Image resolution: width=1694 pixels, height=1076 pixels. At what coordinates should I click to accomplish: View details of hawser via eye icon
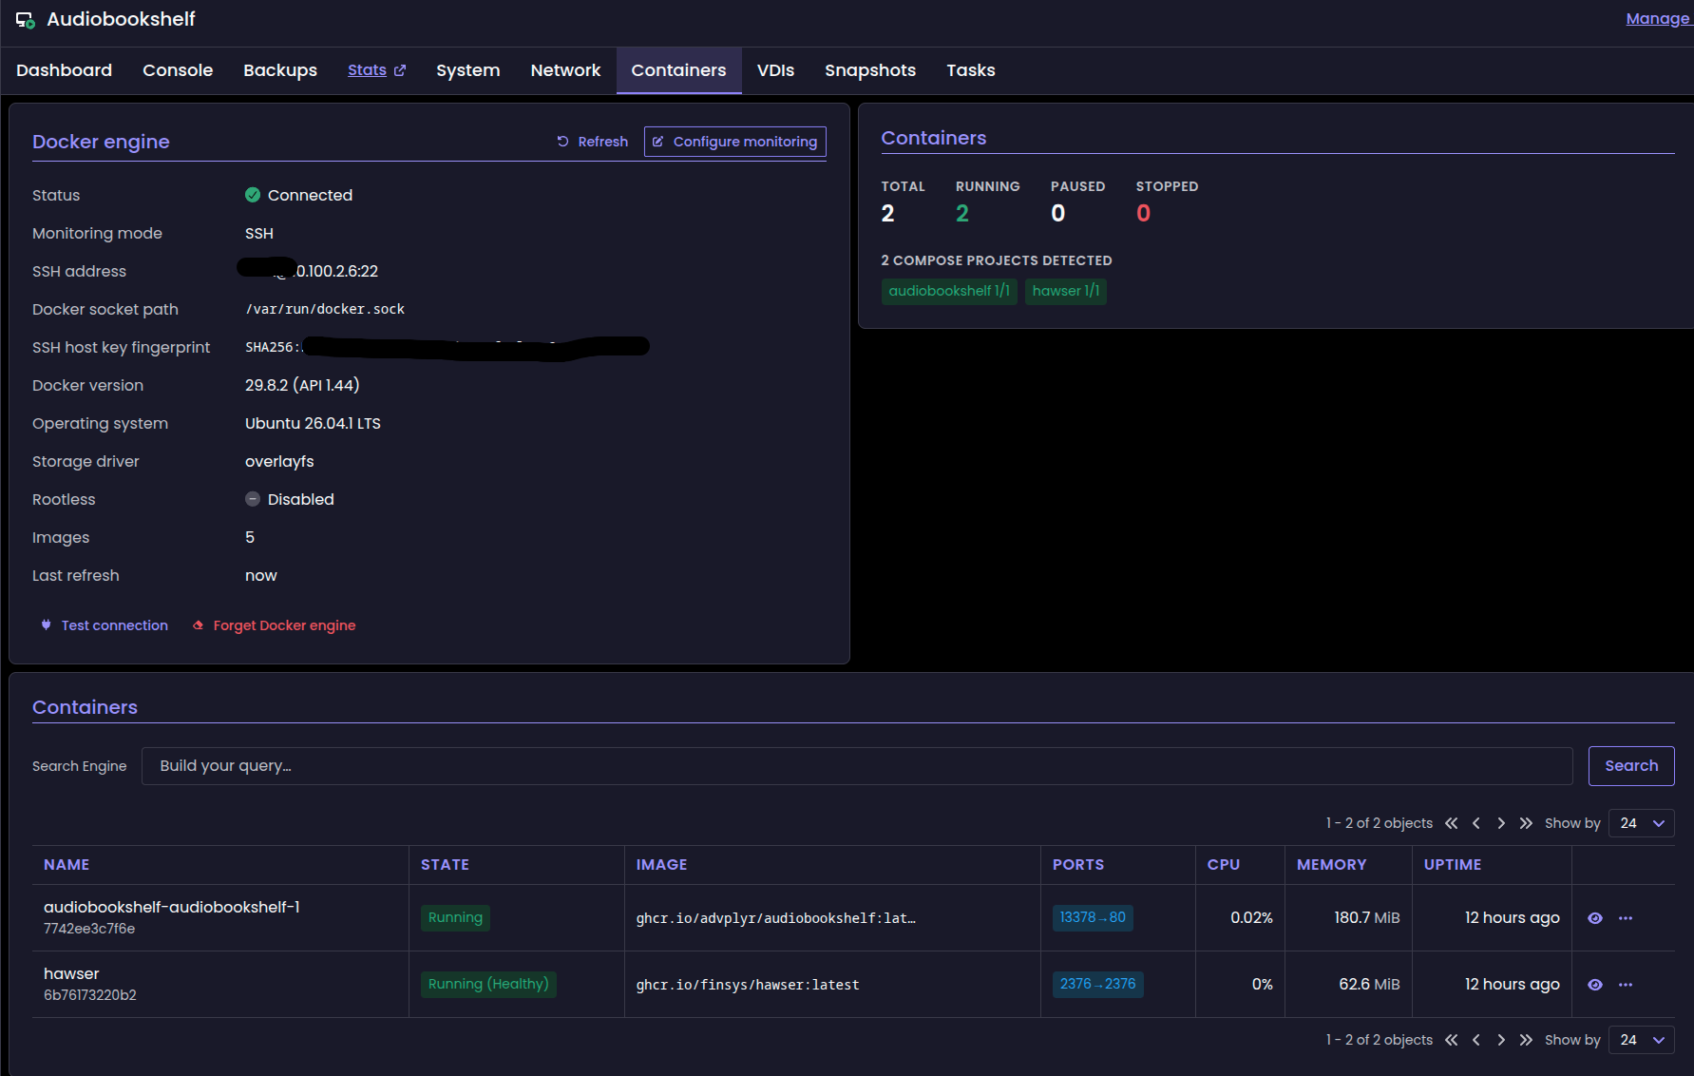pos(1595,985)
